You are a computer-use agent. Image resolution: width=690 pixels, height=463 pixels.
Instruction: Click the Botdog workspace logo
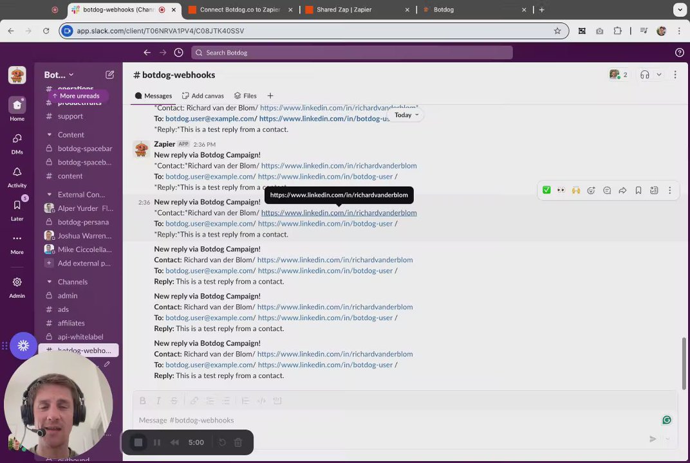coord(17,75)
